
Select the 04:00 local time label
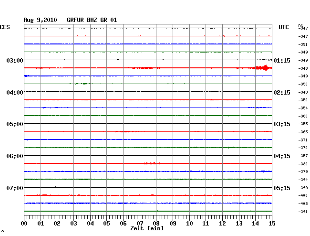click(15, 93)
